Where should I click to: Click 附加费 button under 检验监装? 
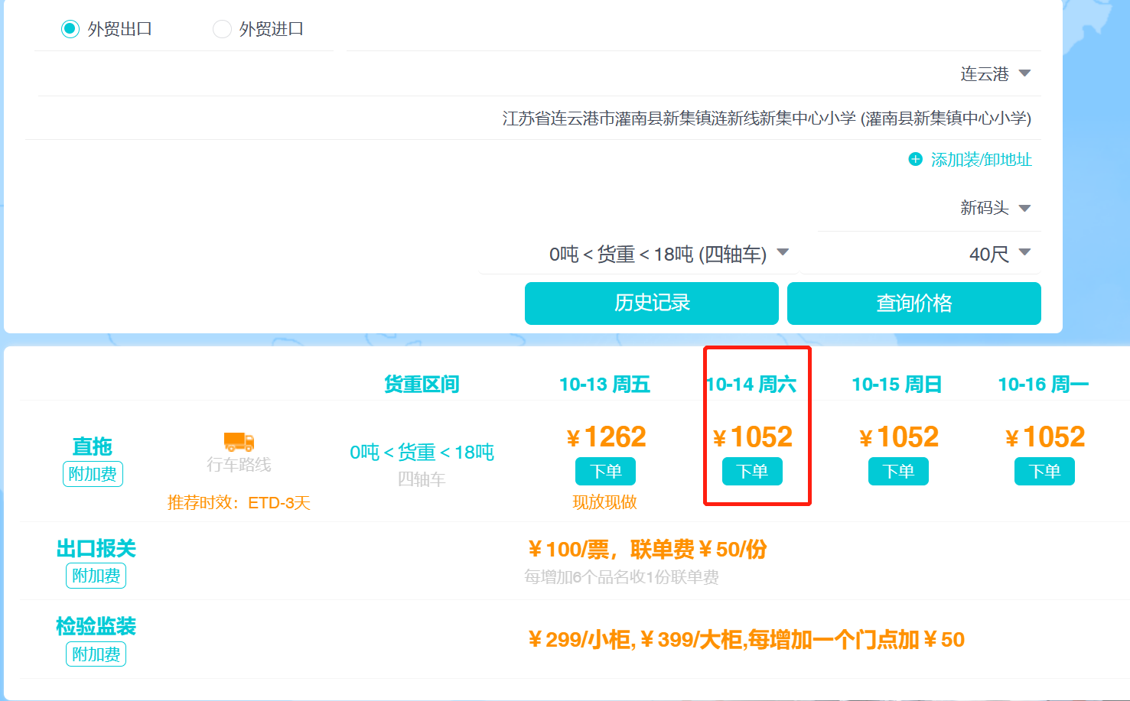click(96, 654)
